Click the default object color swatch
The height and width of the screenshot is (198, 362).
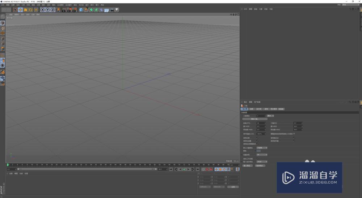coord(258,151)
